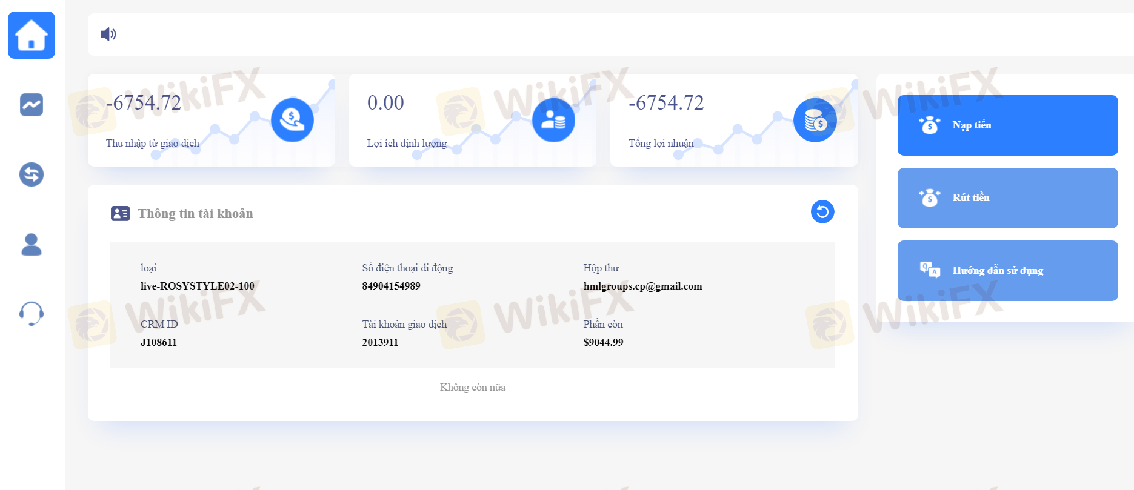Open the customer support headset icon
The height and width of the screenshot is (490, 1134).
(x=32, y=314)
